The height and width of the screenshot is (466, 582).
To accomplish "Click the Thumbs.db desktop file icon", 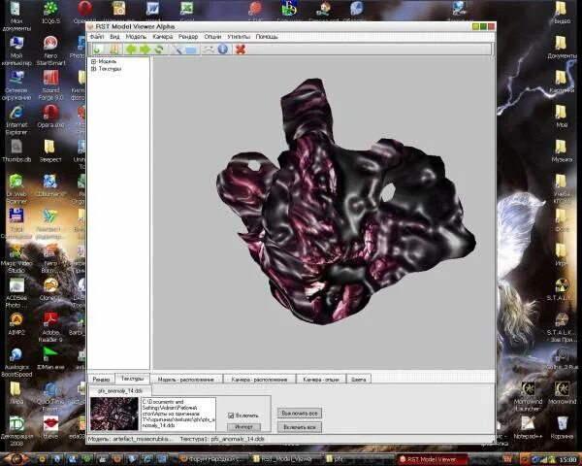I will coord(16,151).
